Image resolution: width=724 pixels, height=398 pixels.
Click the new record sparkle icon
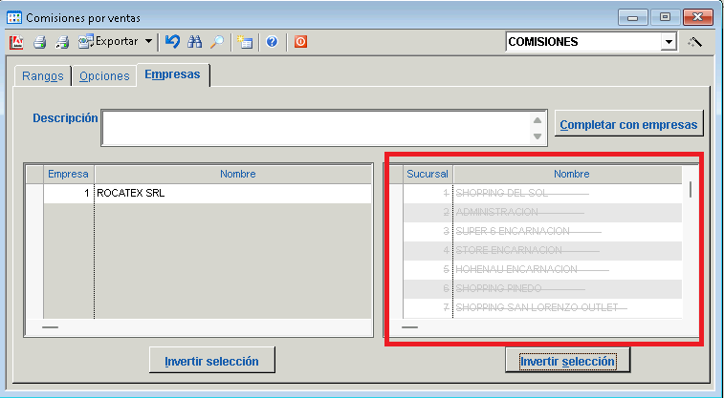pos(245,42)
